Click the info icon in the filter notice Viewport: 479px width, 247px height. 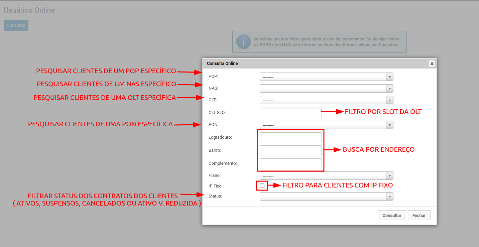[243, 42]
